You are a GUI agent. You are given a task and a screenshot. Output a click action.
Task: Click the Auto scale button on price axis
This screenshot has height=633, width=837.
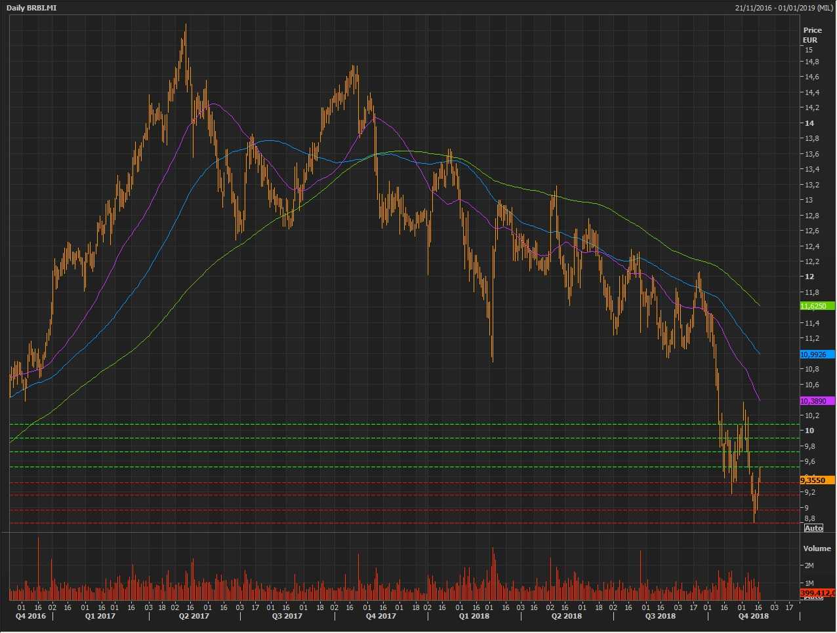pos(813,528)
